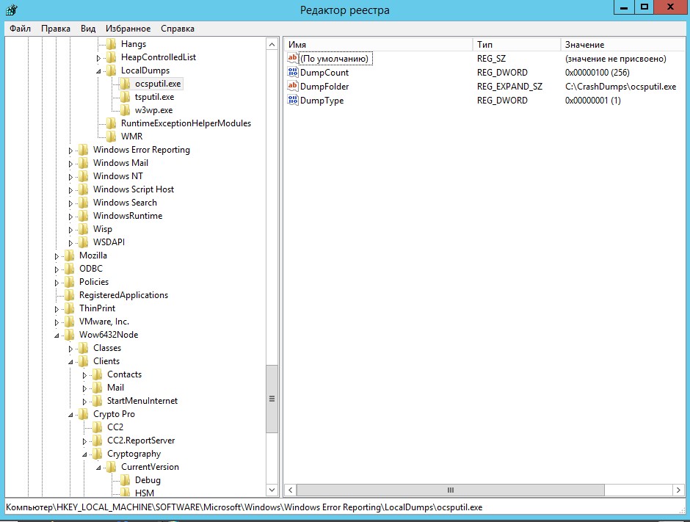The height and width of the screenshot is (522, 690).
Task: Click the CC2 key folder icon
Action: tap(97, 427)
